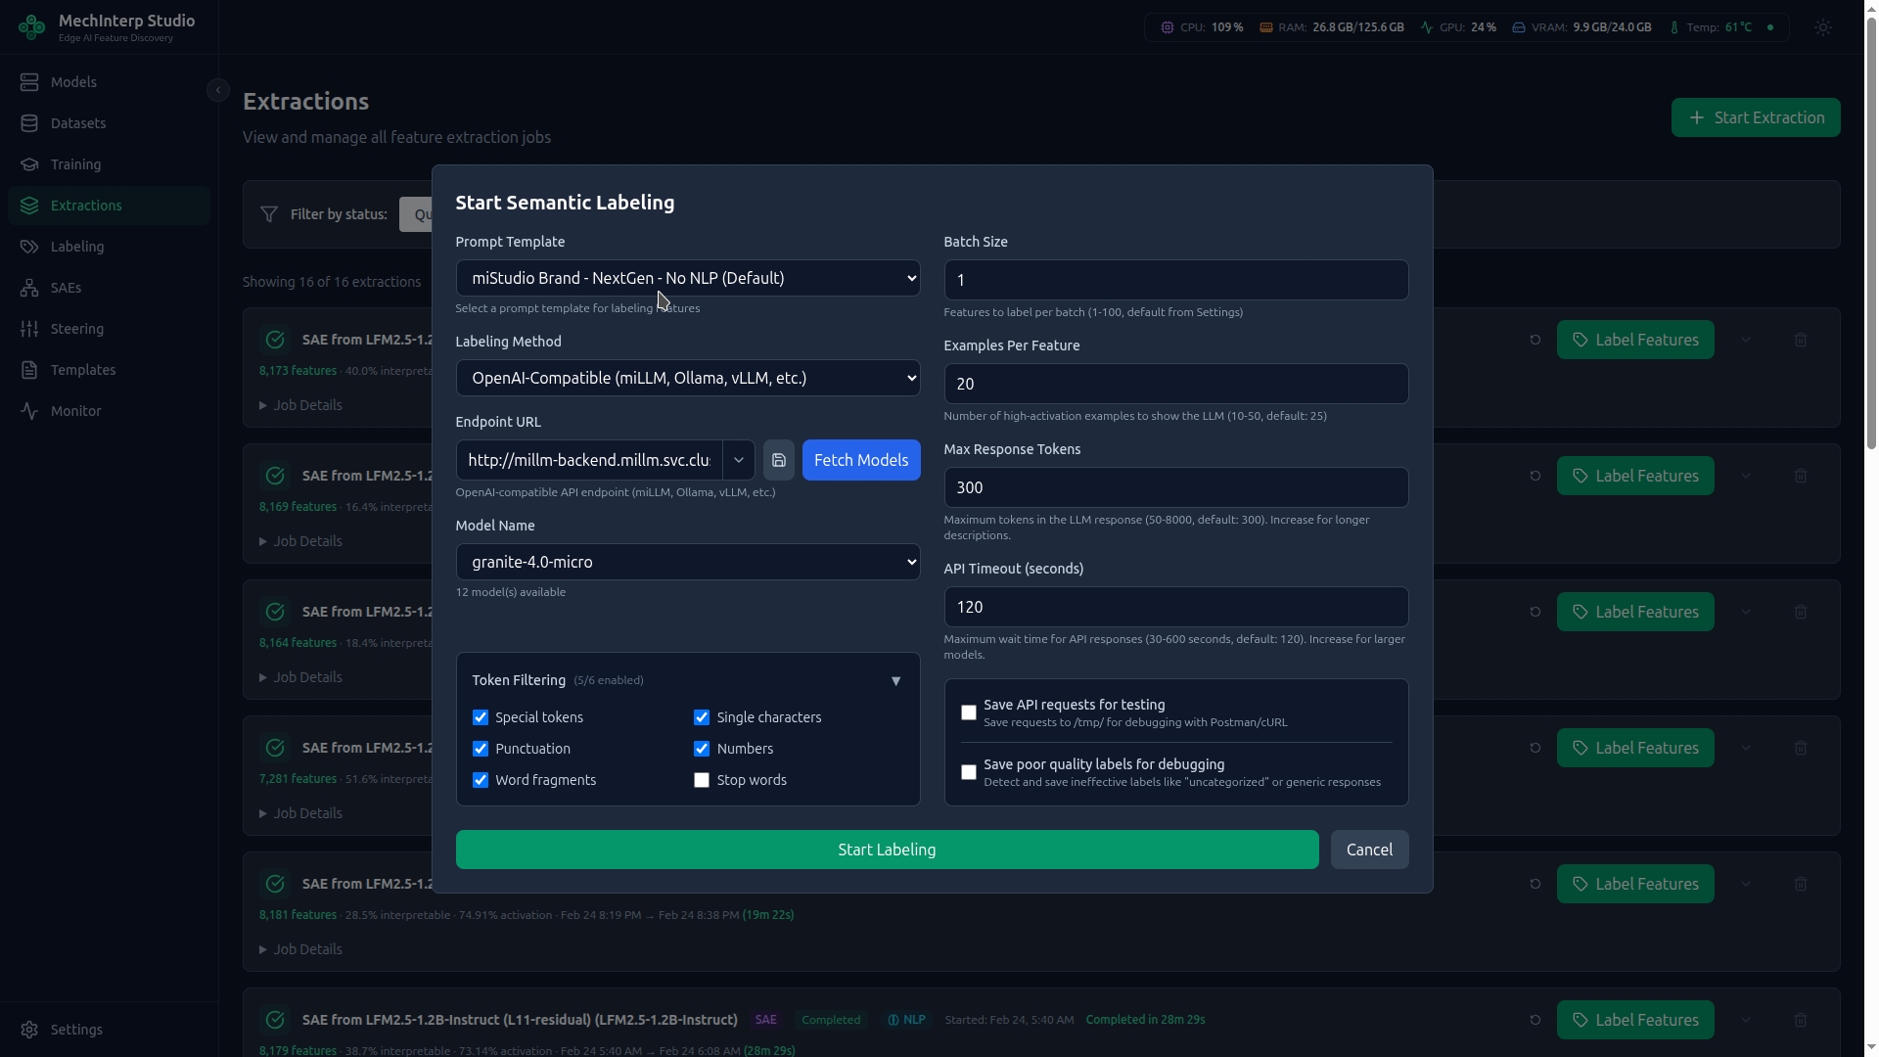The height and width of the screenshot is (1057, 1879).
Task: Delete the first extraction using the trash icon
Action: [x=1801, y=340]
